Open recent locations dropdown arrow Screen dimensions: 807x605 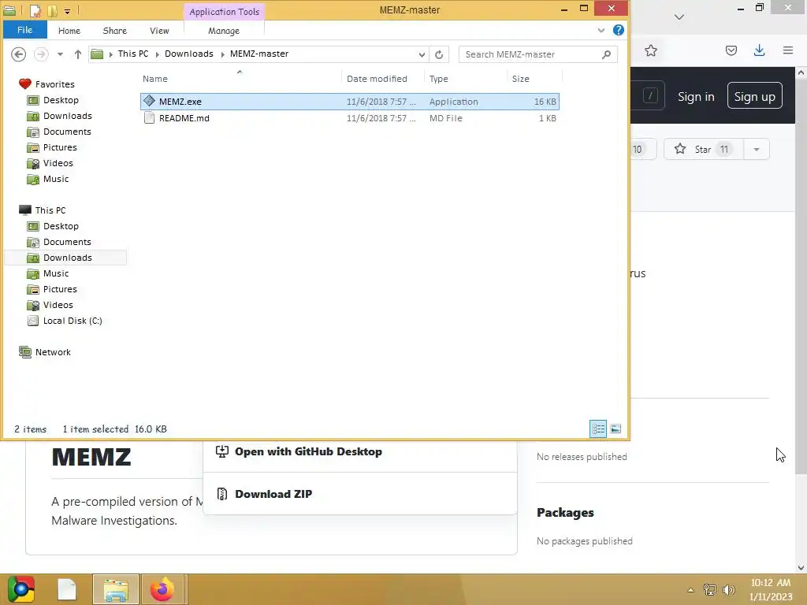[x=60, y=54]
